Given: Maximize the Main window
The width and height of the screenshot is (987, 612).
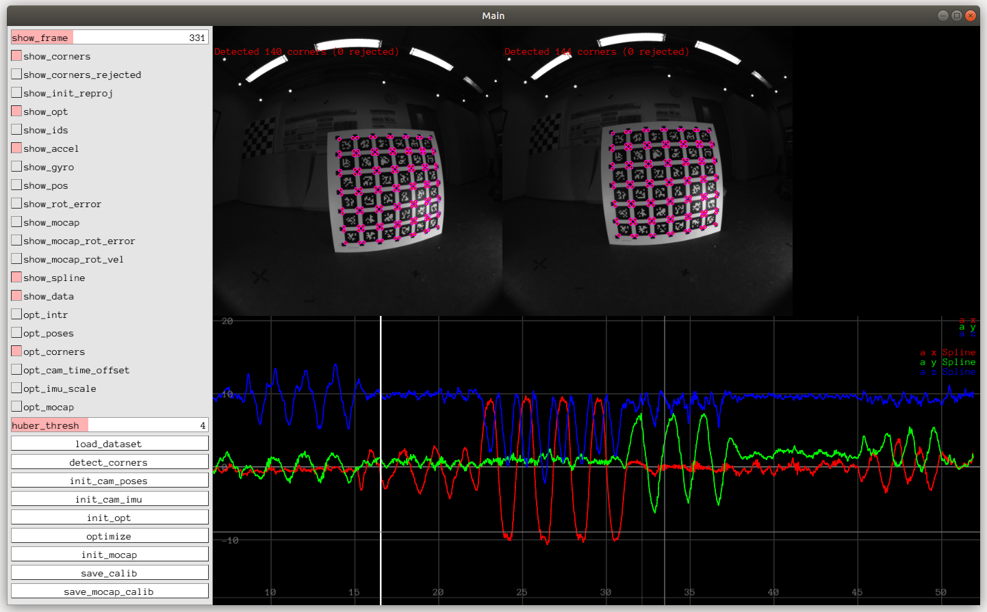Looking at the screenshot, I should click(x=956, y=16).
